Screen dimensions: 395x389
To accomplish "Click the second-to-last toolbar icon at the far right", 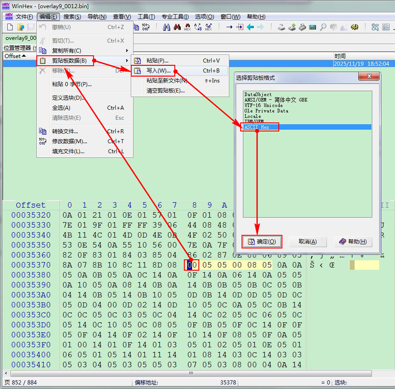I will pyautogui.click(x=375, y=27).
